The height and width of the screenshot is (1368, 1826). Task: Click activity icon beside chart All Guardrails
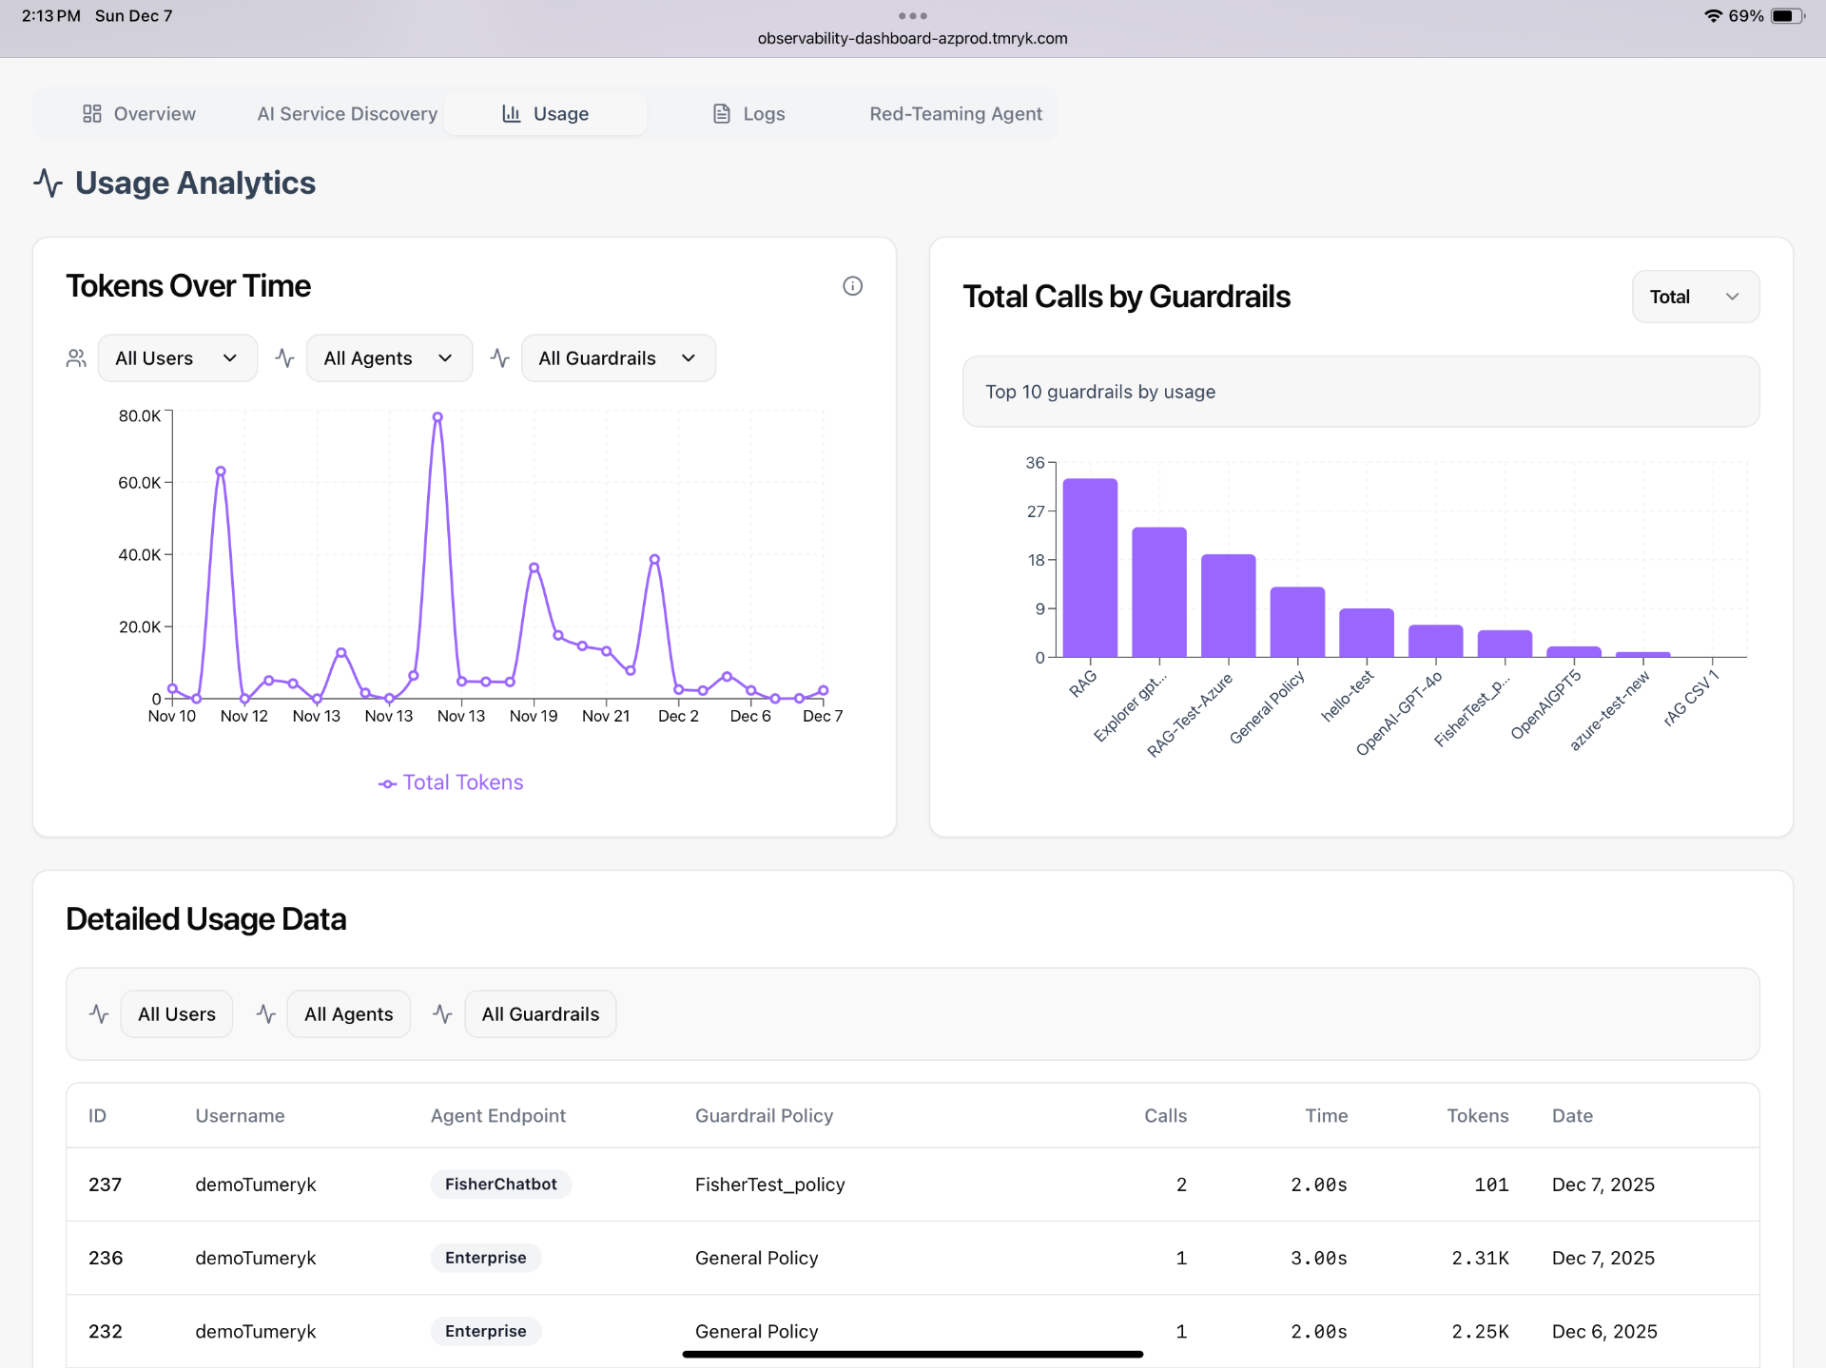(x=500, y=357)
